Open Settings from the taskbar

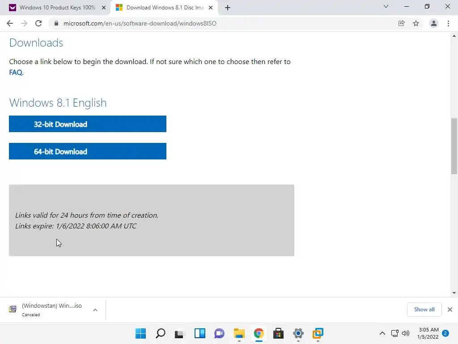(298, 333)
